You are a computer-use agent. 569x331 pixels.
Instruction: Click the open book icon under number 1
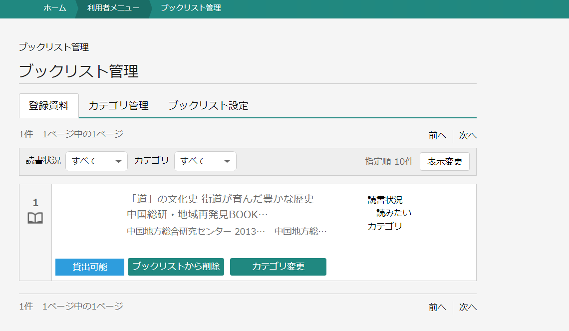pos(35,218)
